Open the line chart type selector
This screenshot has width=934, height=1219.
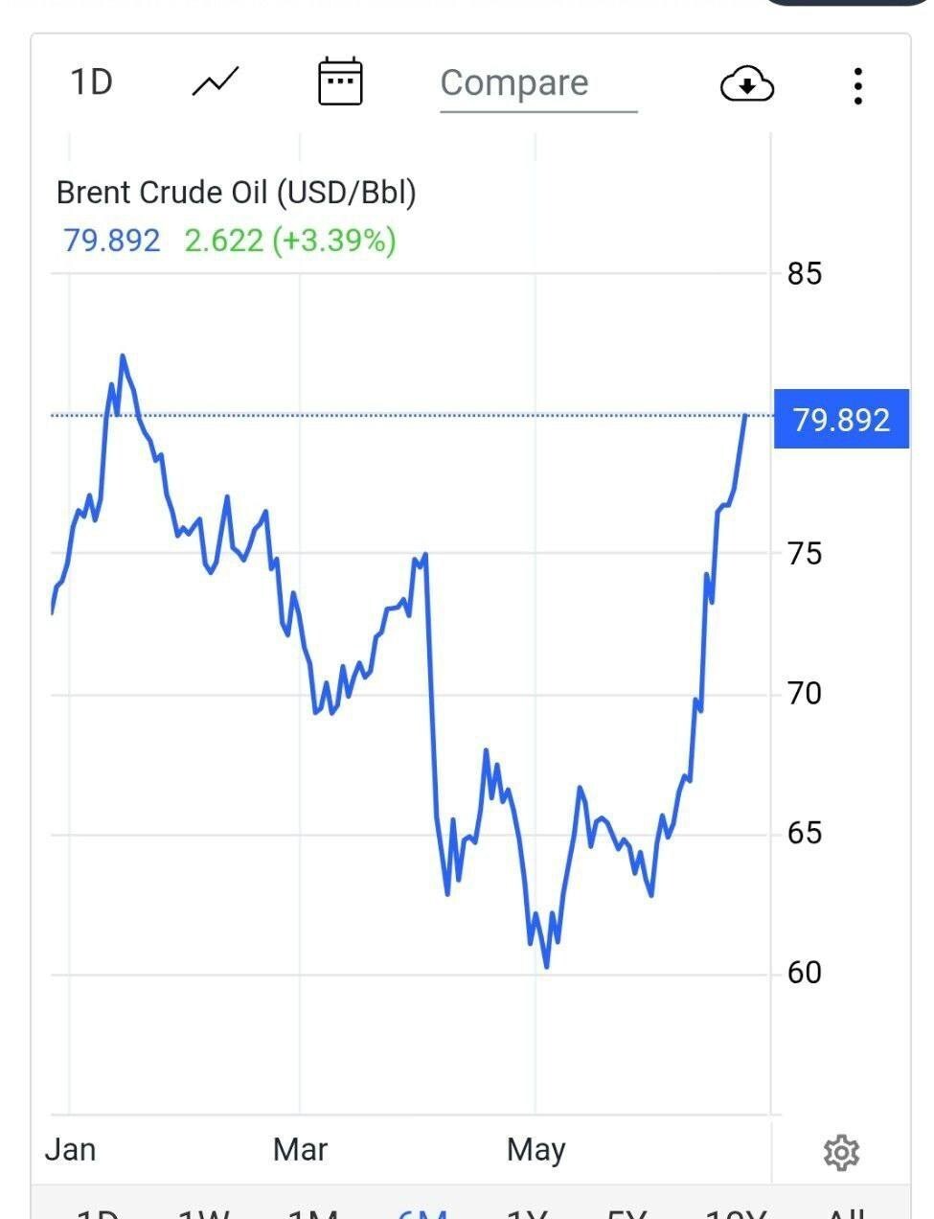(216, 82)
